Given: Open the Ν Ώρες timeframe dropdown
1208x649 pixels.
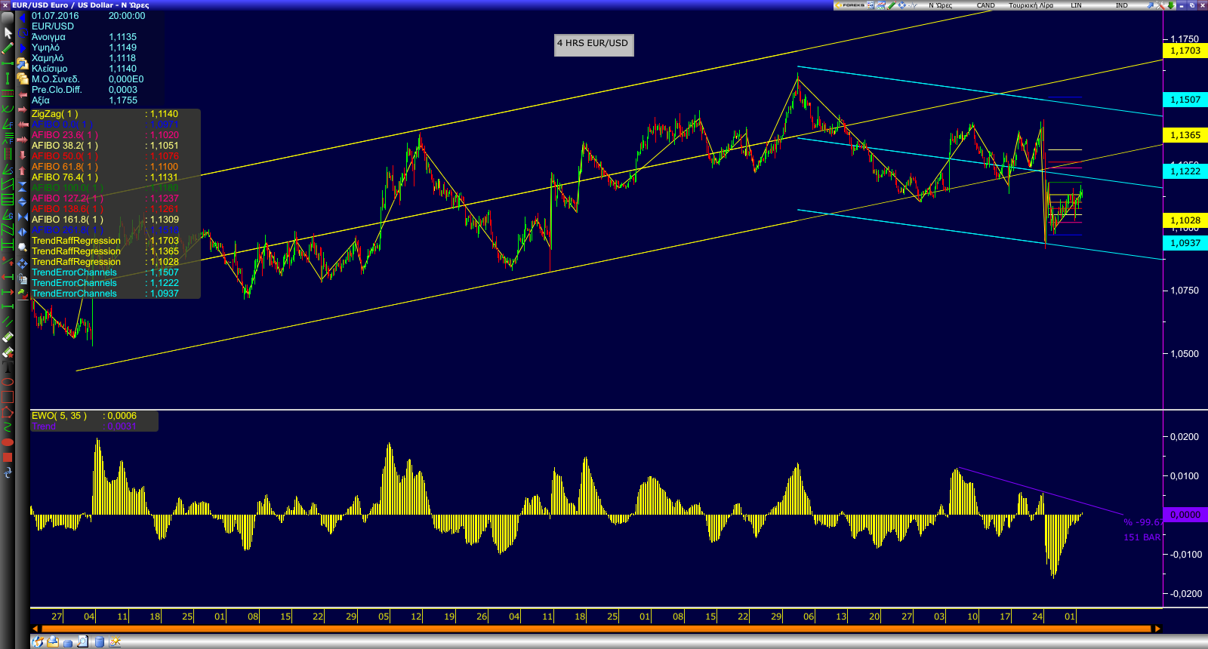Looking at the screenshot, I should coord(940,5).
